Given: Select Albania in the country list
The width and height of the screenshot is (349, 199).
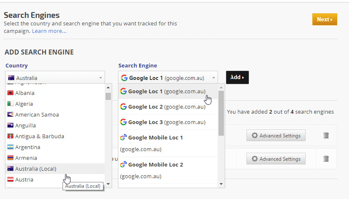Looking at the screenshot, I should (25, 93).
